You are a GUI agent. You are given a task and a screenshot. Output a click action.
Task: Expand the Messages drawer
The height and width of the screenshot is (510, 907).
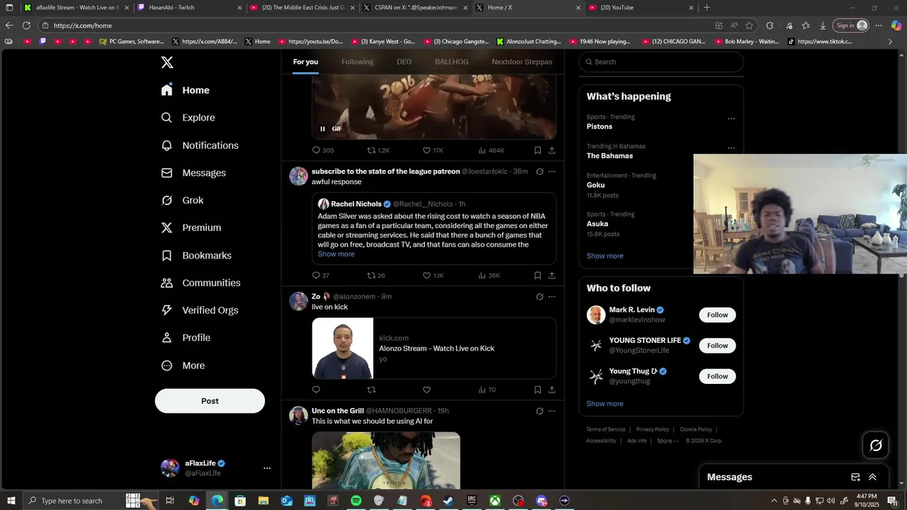872,477
